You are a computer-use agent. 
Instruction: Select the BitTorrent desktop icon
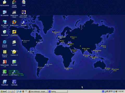pyautogui.click(x=5, y=73)
